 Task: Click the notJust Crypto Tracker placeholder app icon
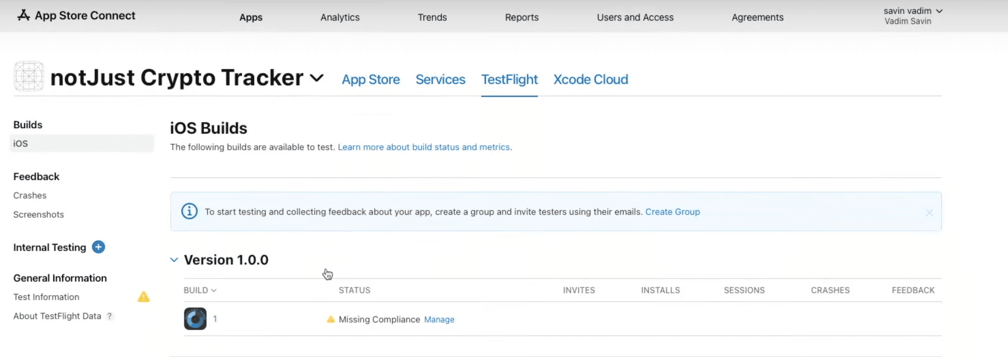[29, 76]
